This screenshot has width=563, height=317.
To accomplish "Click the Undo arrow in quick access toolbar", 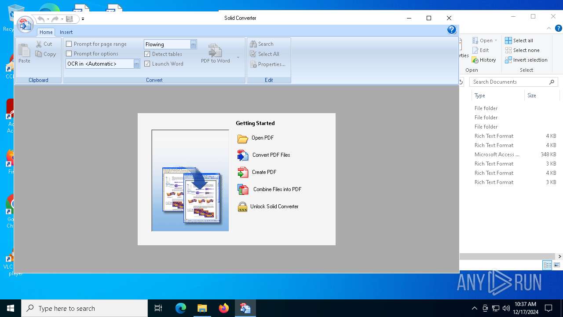I will [41, 19].
